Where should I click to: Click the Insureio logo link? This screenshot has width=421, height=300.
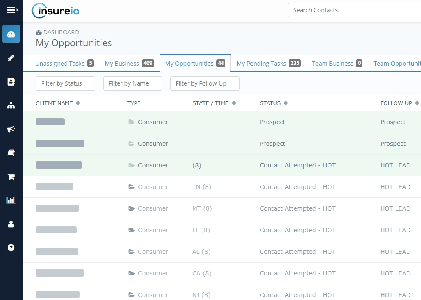(x=56, y=11)
